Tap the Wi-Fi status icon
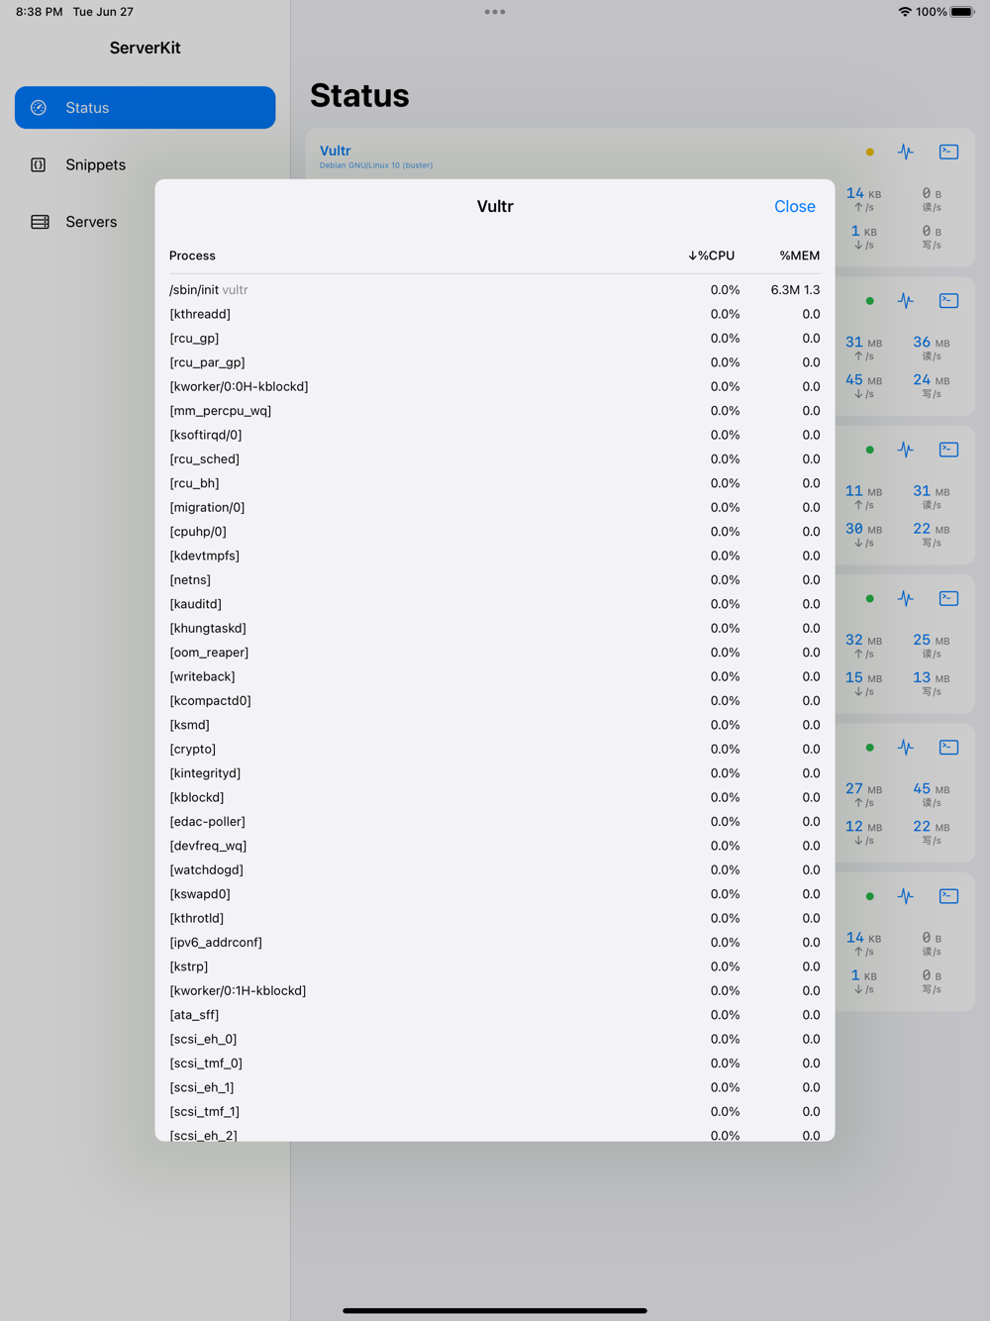Viewport: 990px width, 1321px height. pos(905,12)
